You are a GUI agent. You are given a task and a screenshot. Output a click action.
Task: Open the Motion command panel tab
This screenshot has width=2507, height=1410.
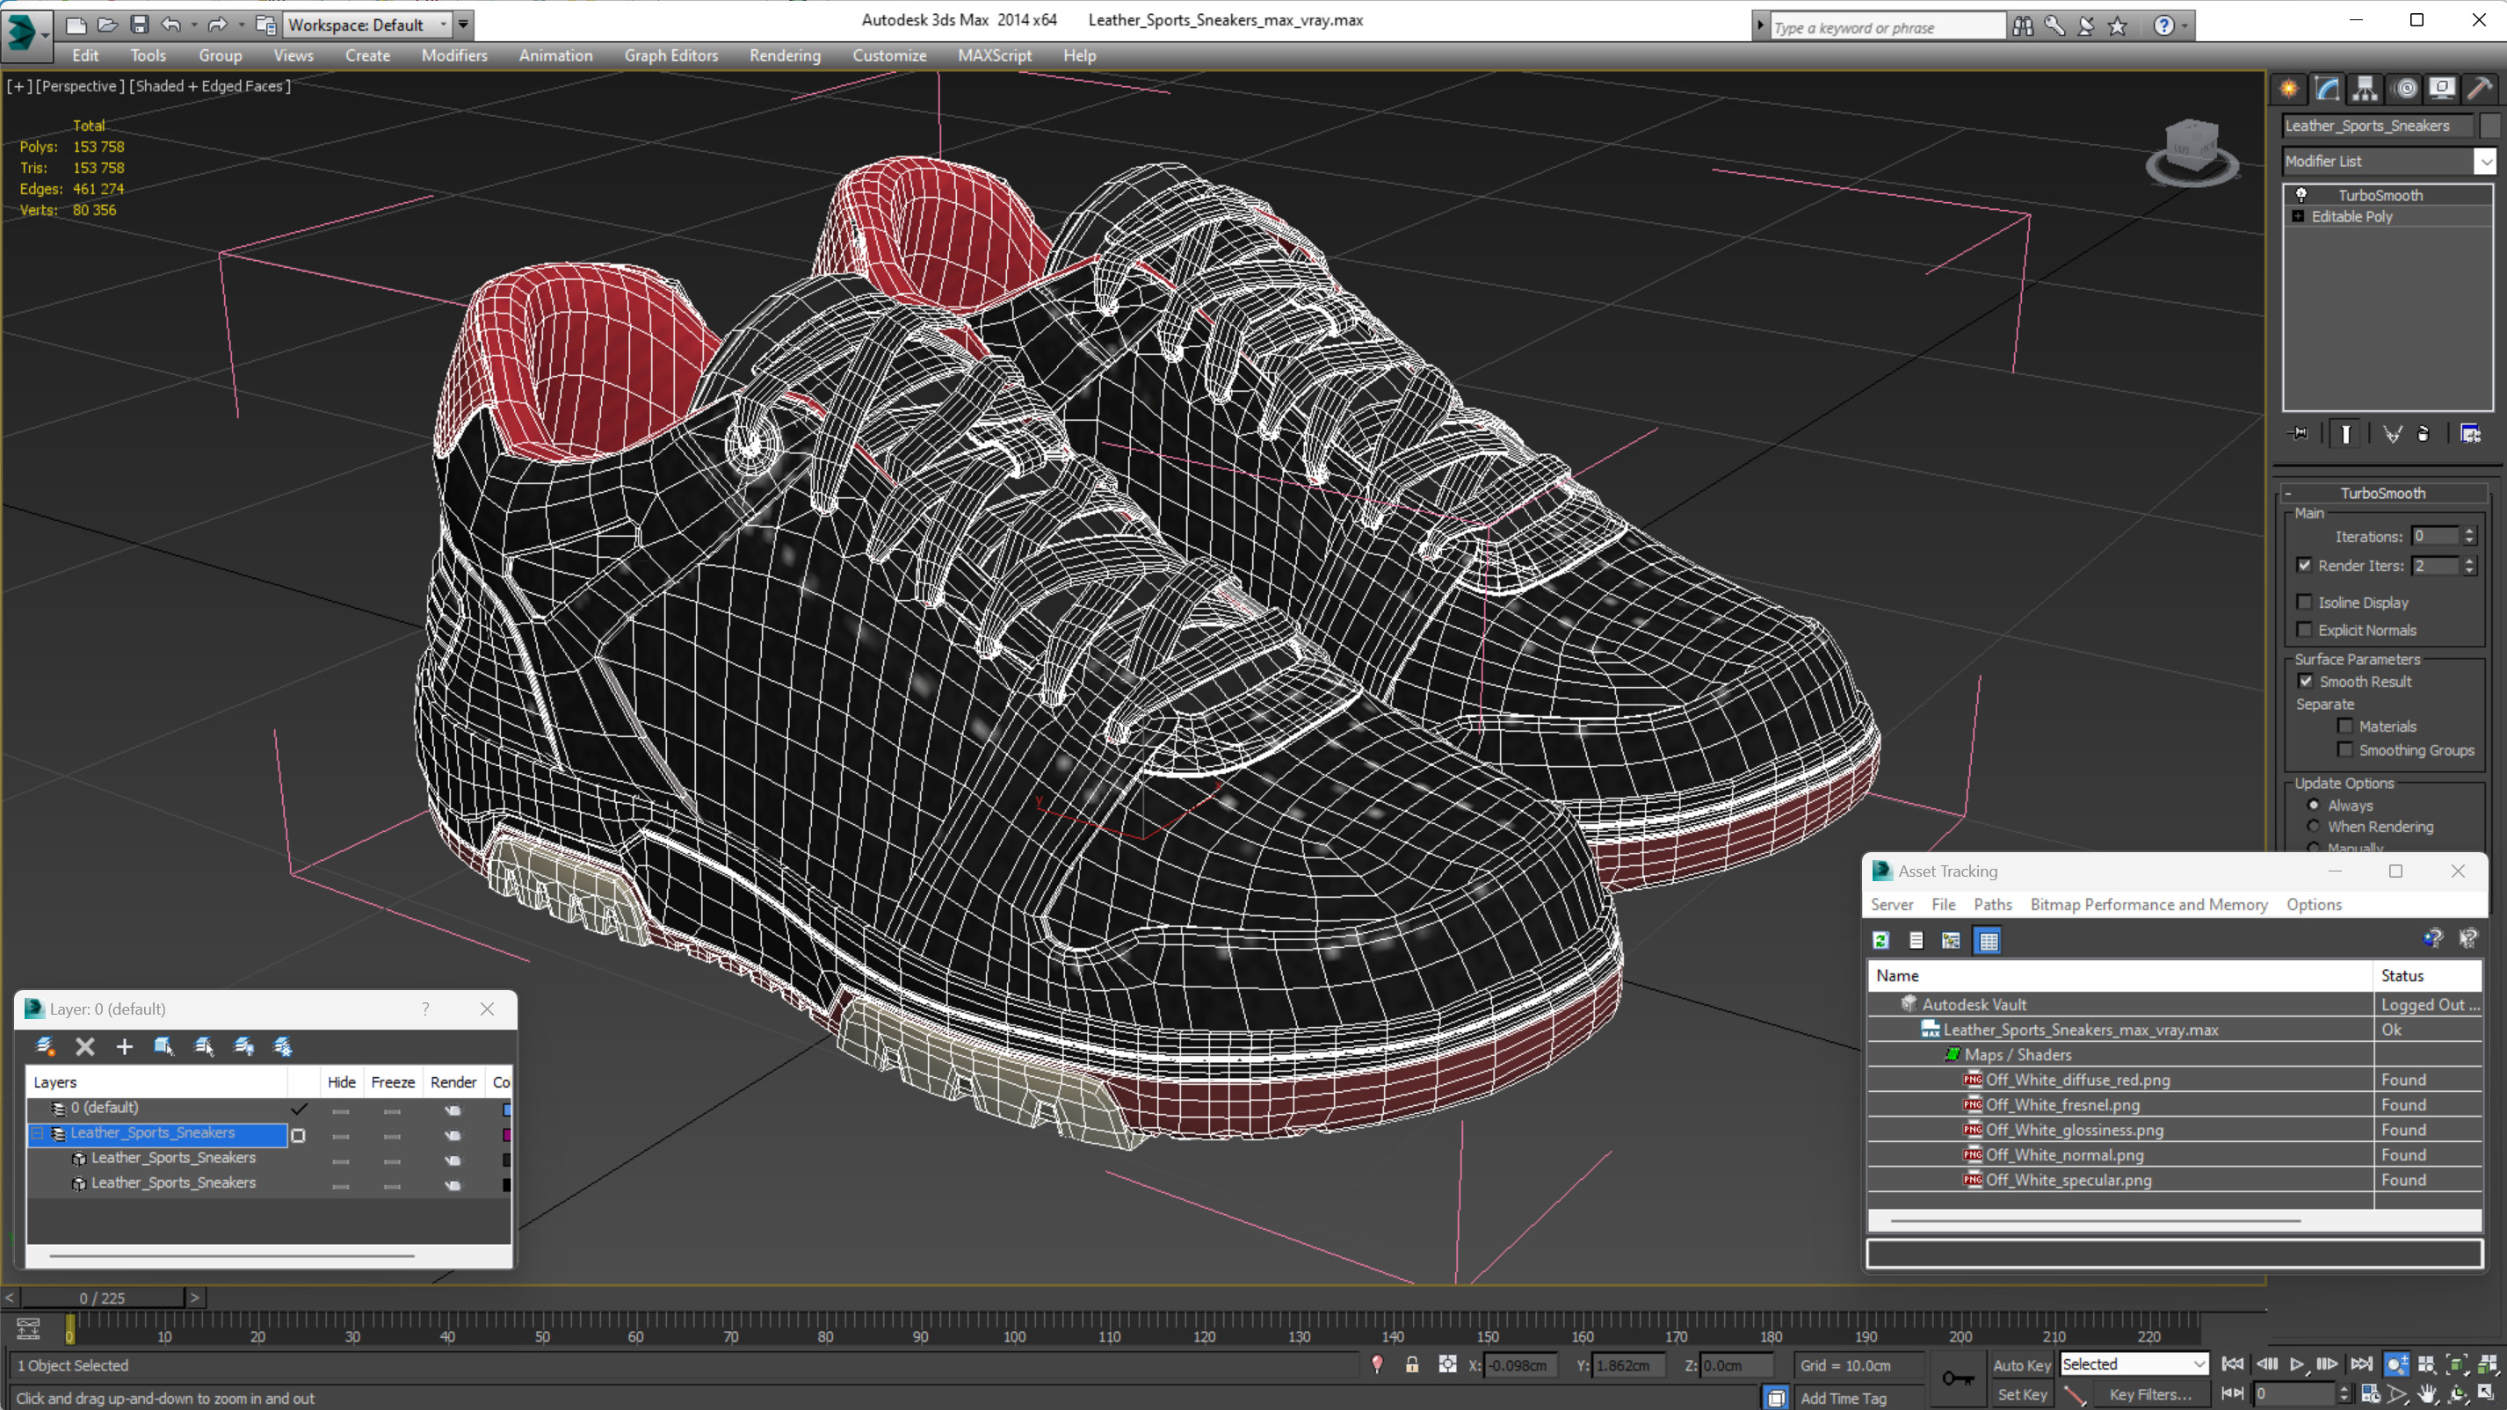pyautogui.click(x=2404, y=90)
